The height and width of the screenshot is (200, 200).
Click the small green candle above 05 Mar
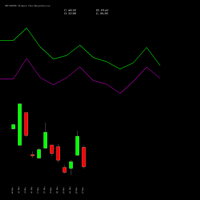(x=13, y=127)
